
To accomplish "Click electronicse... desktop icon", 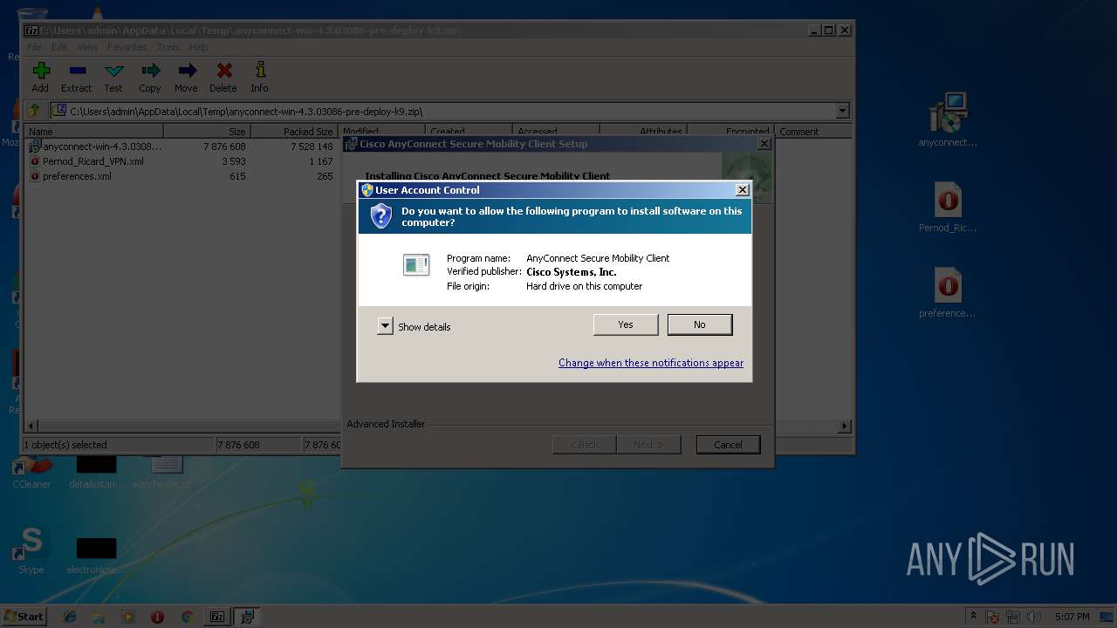I will [96, 555].
